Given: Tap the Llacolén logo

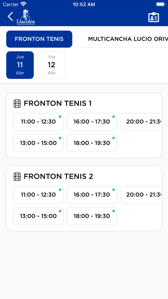Looking at the screenshot, I should click(x=26, y=17).
